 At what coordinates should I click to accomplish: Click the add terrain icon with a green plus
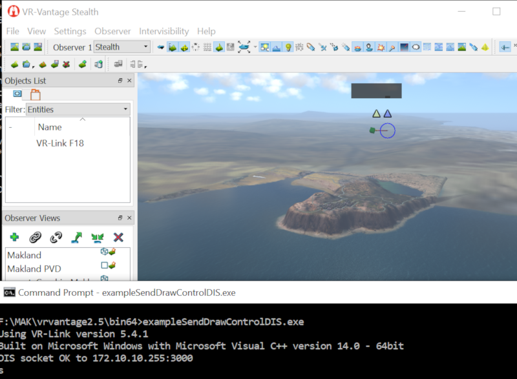click(83, 64)
